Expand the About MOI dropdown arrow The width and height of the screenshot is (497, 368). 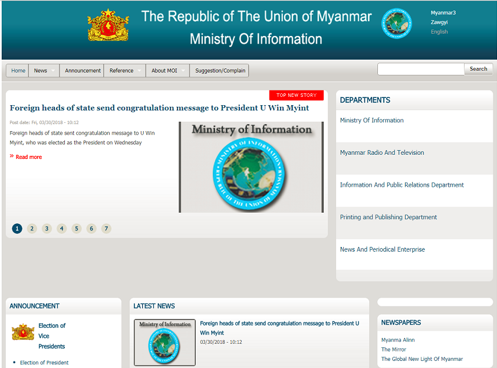[183, 70]
